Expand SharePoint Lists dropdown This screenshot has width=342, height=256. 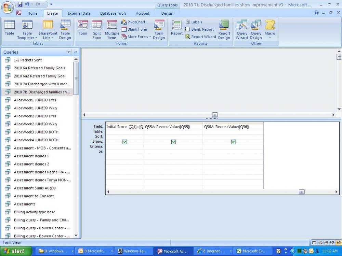[48, 30]
